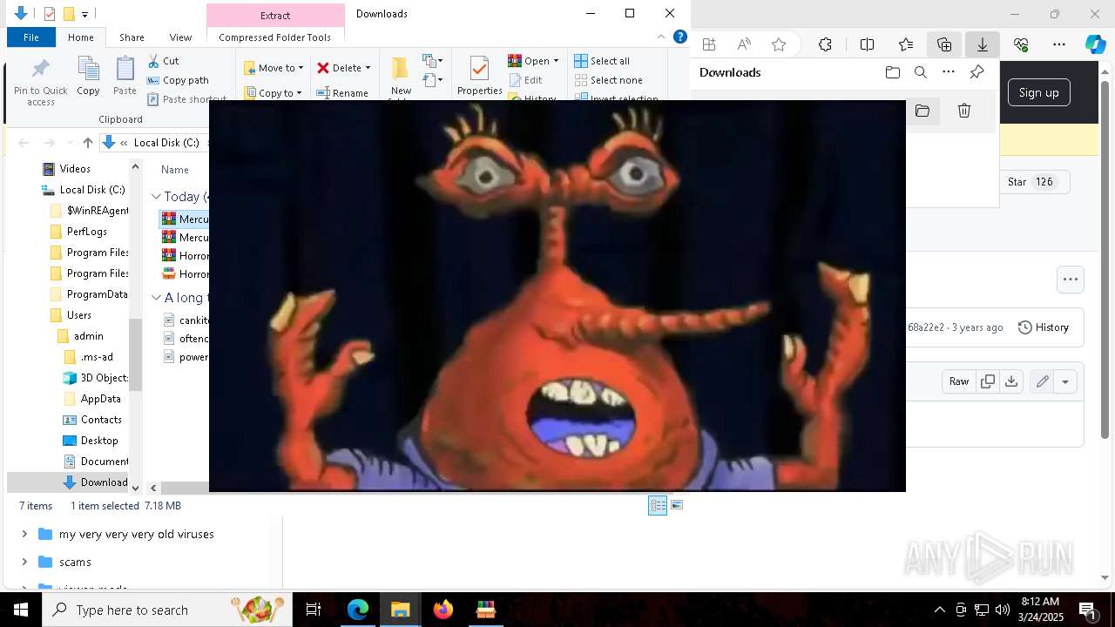The image size is (1115, 627).
Task: Click Local Disk (C:) in address bar
Action: click(x=166, y=143)
